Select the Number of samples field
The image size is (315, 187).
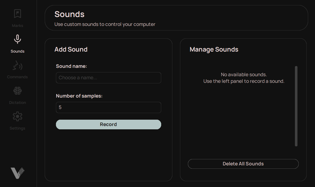click(x=108, y=107)
